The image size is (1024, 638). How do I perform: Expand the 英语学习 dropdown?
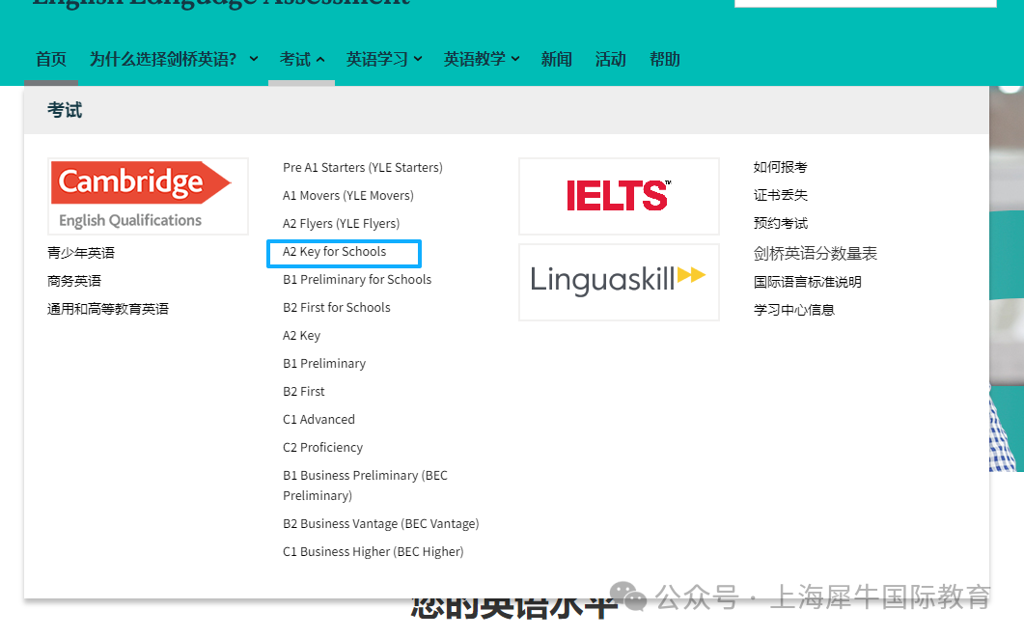click(384, 60)
